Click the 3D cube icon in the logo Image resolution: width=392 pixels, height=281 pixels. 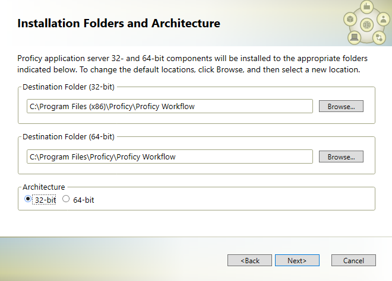350,19
